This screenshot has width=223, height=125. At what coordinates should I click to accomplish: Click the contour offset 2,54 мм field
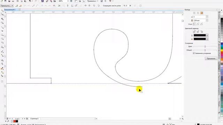(x=199, y=20)
